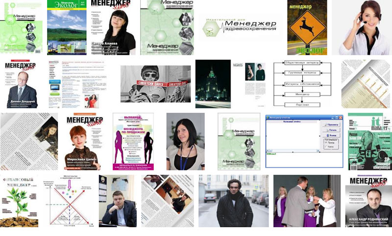The width and height of the screenshot is (392, 236).
Task: Open the large green Менеджер здравоохранения cover in top row
Action: [167, 27]
